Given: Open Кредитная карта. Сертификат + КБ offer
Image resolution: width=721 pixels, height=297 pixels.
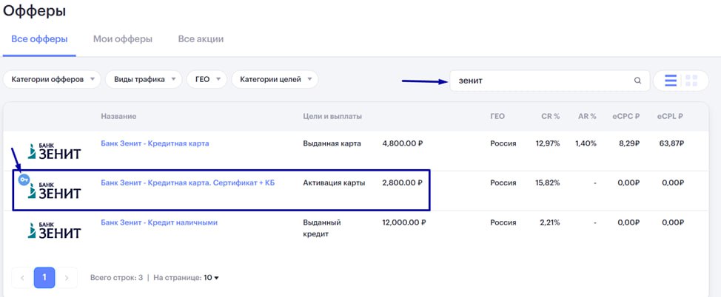Looking at the screenshot, I should point(187,182).
